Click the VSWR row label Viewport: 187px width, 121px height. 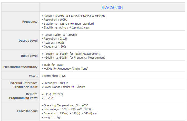(x=33, y=76)
